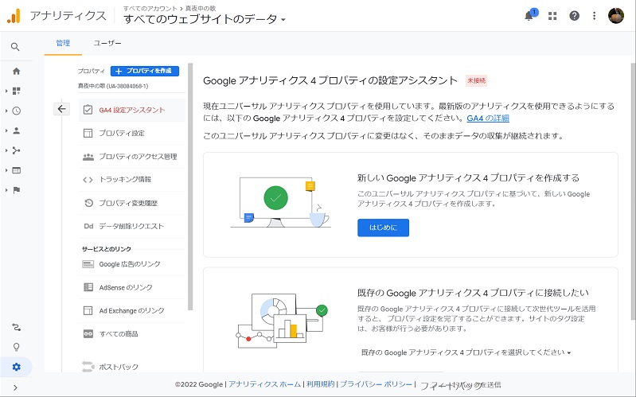Expand the Customization section arrow
This screenshot has width=636, height=397.
pos(6,91)
